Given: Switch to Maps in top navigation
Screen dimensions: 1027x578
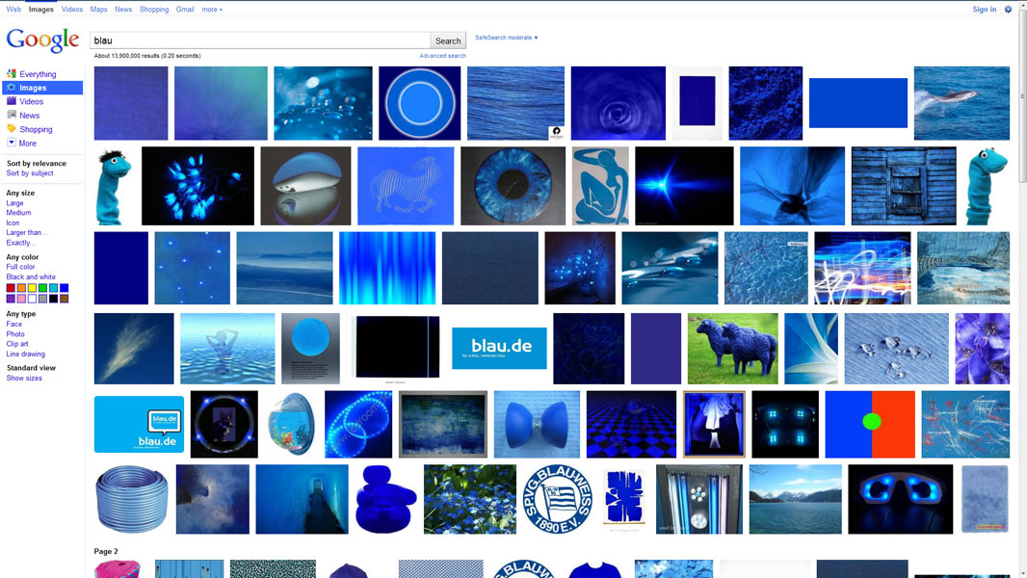Looking at the screenshot, I should pos(99,10).
